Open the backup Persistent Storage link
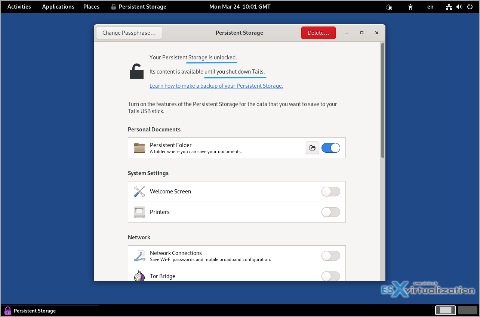 216,86
